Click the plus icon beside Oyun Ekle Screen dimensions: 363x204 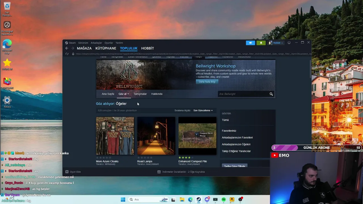(x=67, y=172)
